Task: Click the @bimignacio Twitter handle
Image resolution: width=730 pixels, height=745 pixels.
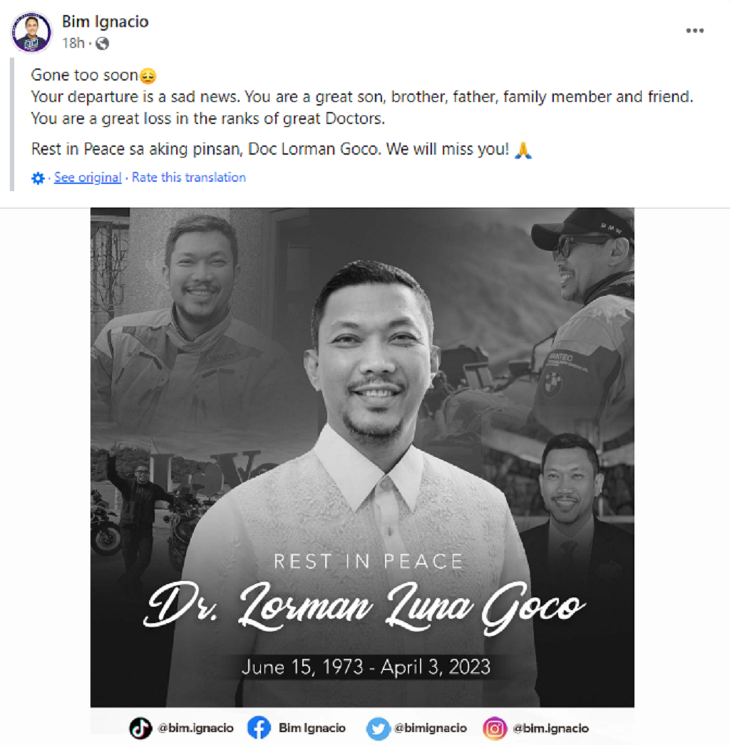Action: 431,728
